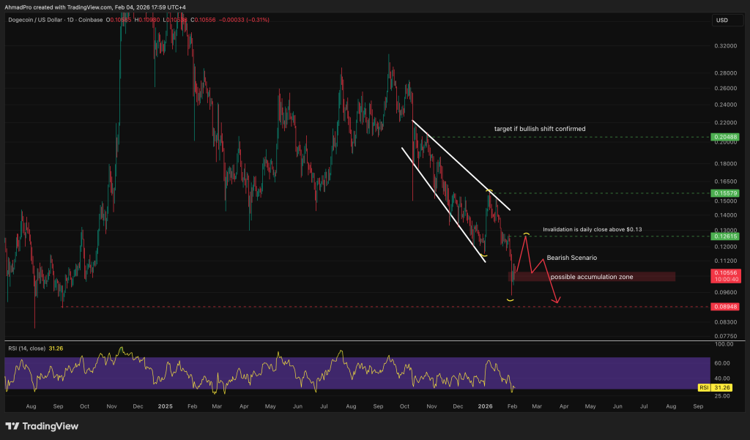Select the yellow RSI 31.26 value tag
The height and width of the screenshot is (440, 750).
(x=724, y=387)
